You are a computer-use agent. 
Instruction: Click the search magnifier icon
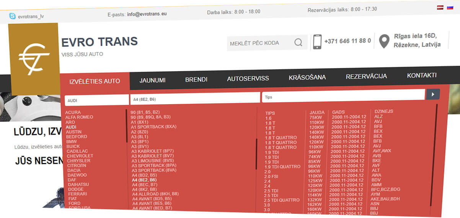coord(299,42)
